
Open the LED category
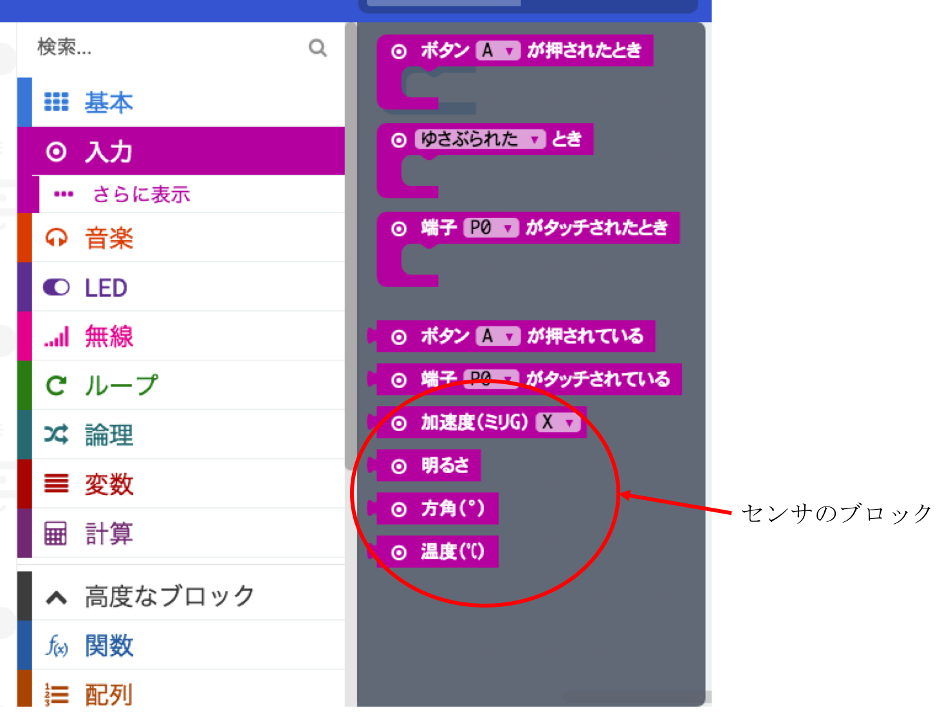tap(181, 287)
